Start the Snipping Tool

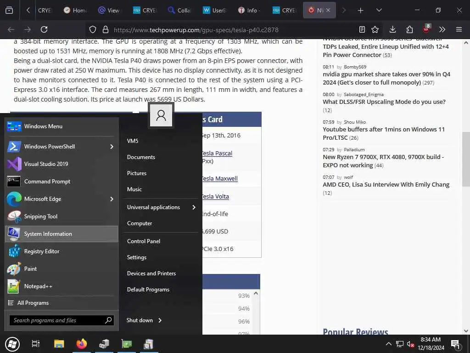(x=62, y=216)
